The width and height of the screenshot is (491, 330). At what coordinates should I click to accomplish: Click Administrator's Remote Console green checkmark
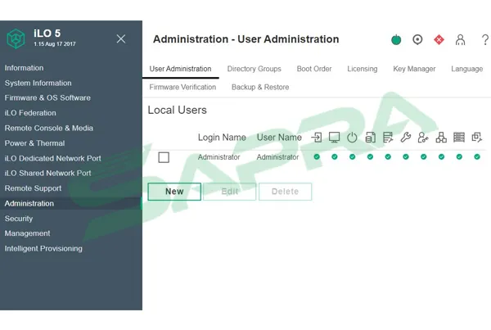point(335,156)
